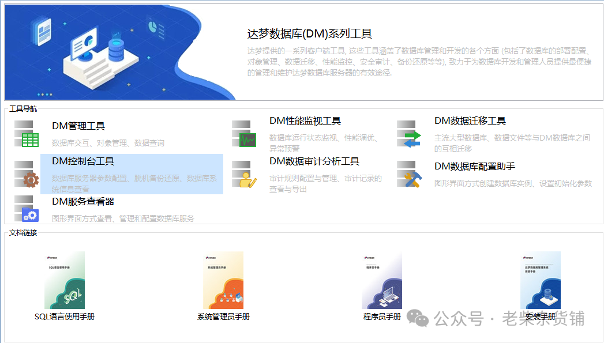The height and width of the screenshot is (343, 604).
Task: Select the DM数据库配置助手 title
Action: pos(475,166)
